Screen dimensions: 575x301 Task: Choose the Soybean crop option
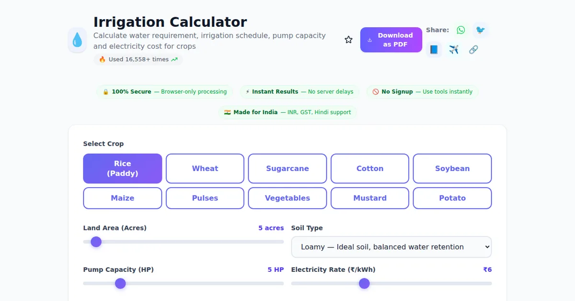point(452,169)
